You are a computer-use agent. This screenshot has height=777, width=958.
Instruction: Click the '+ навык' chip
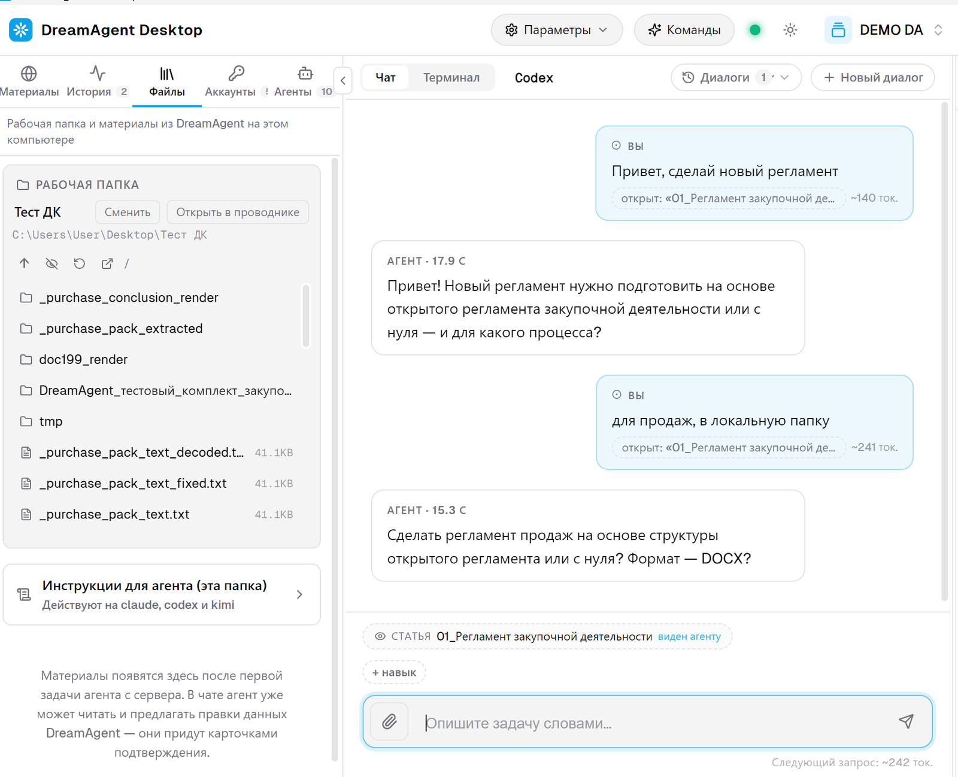click(394, 672)
